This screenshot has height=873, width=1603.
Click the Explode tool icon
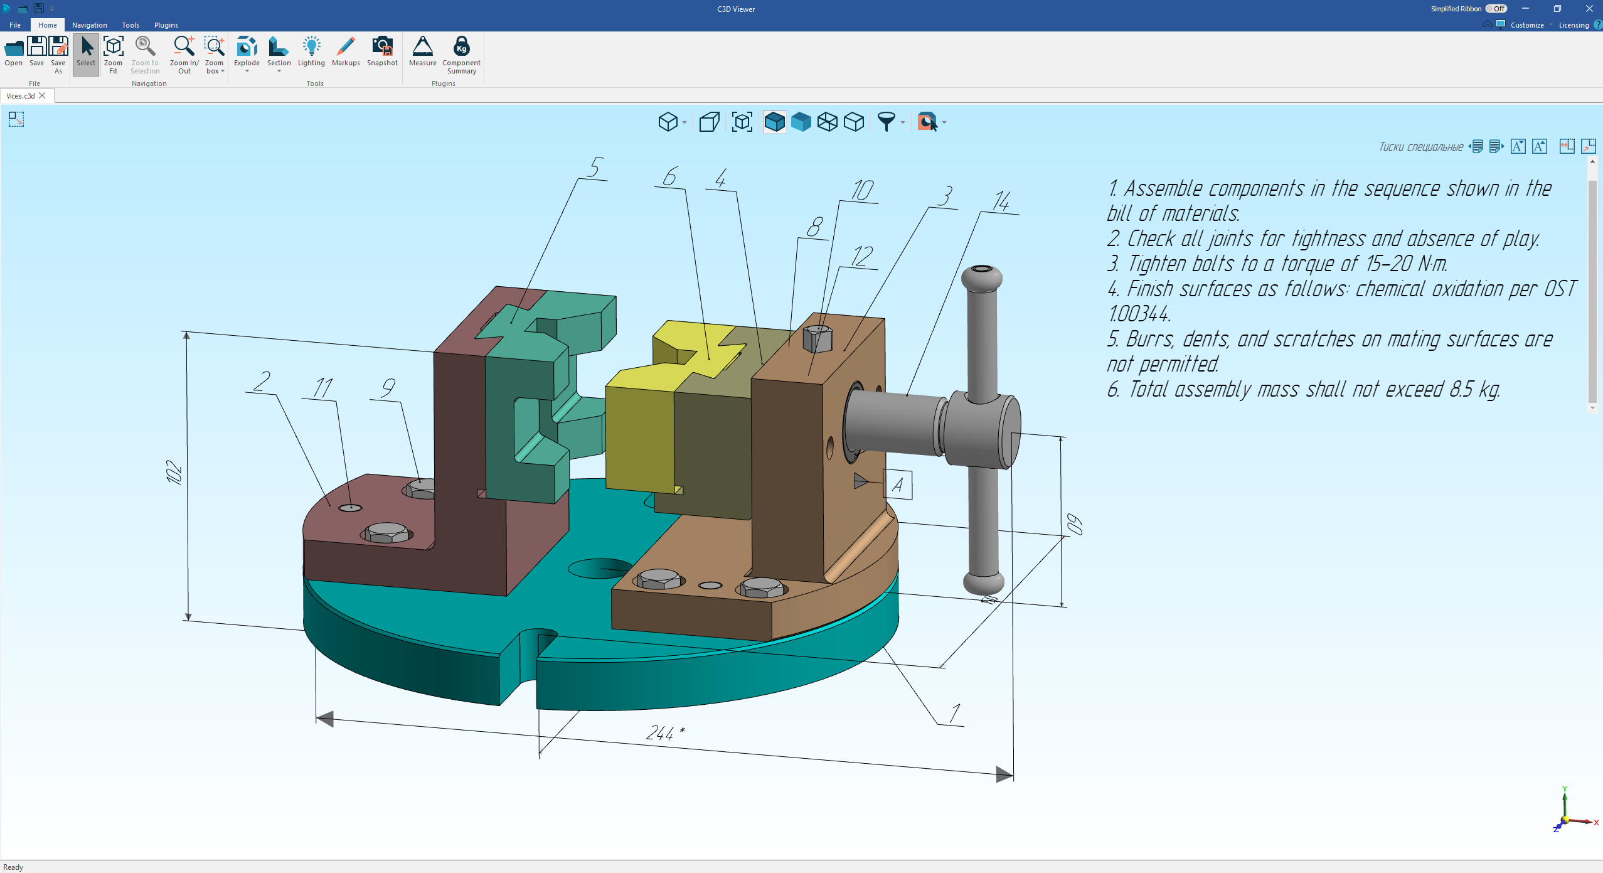[x=247, y=48]
